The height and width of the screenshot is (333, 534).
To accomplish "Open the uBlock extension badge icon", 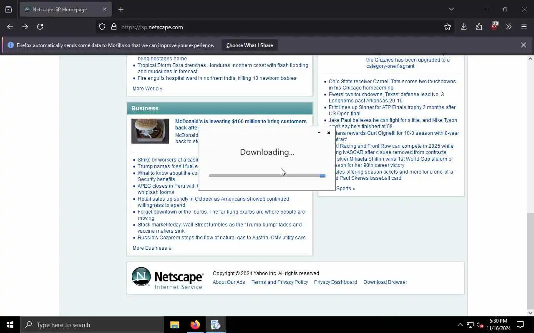I will pyautogui.click(x=494, y=26).
